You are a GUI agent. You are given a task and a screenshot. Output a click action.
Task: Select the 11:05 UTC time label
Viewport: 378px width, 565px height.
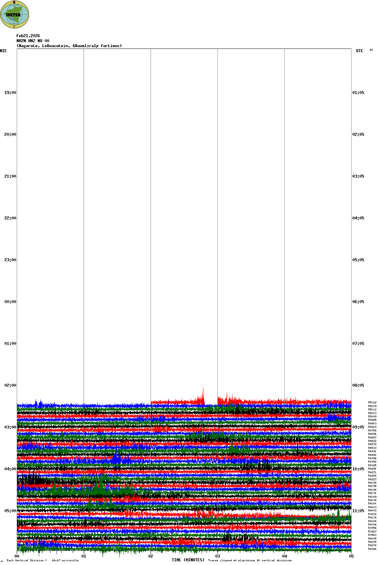[x=358, y=511]
